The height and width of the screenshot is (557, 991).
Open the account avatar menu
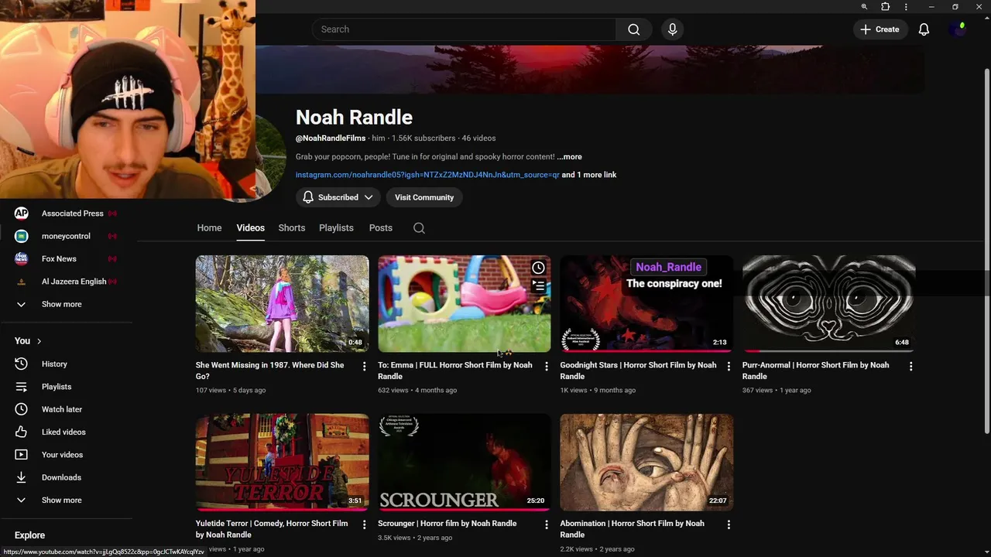(958, 29)
